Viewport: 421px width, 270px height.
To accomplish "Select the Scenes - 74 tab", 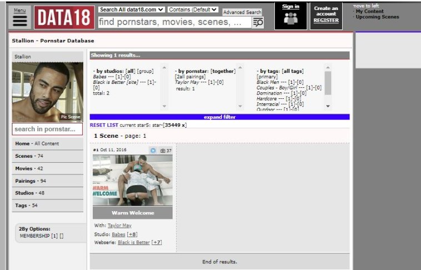I will [48, 156].
